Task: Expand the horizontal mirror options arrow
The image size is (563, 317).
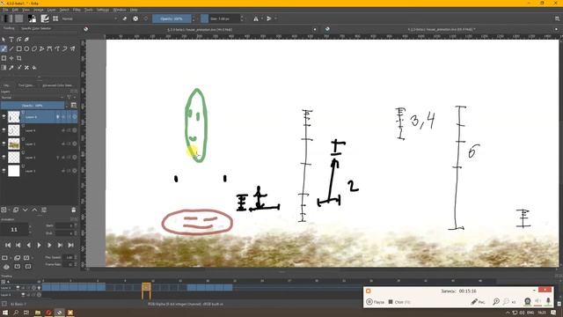Action: click(x=262, y=18)
